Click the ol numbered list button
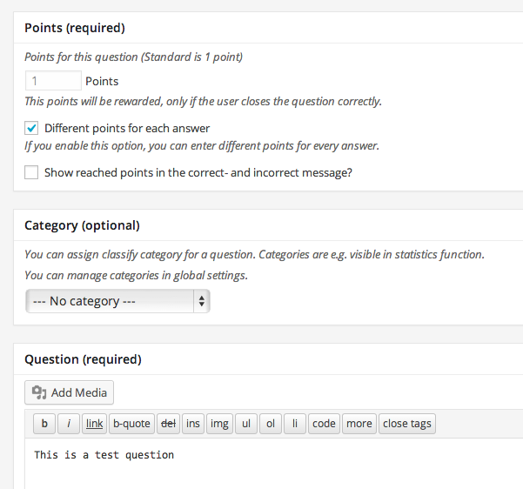Screen dimensions: 523x489 coord(271,424)
